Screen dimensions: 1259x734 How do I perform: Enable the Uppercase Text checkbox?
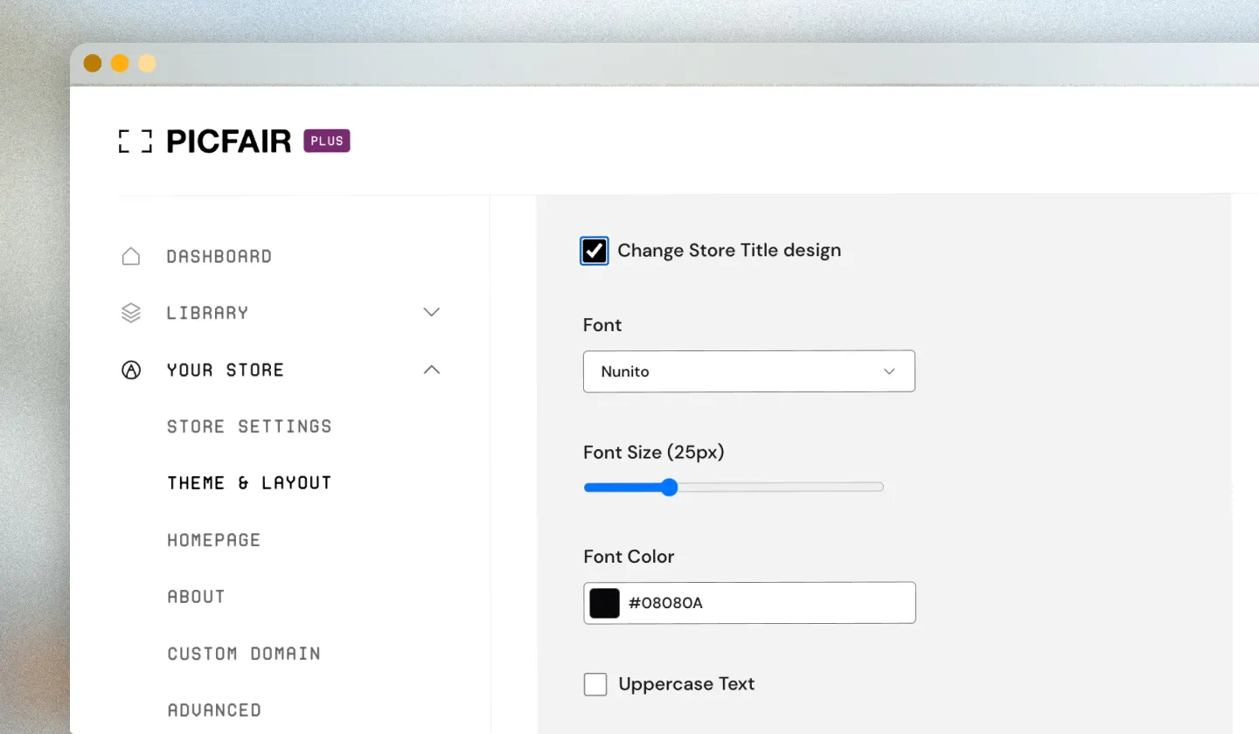[595, 684]
